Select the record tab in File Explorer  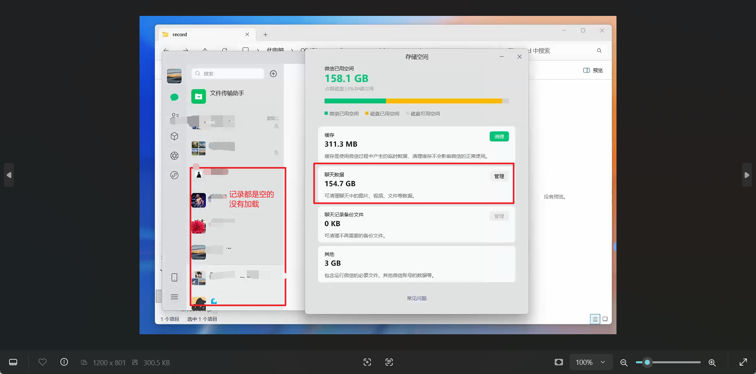pos(207,35)
